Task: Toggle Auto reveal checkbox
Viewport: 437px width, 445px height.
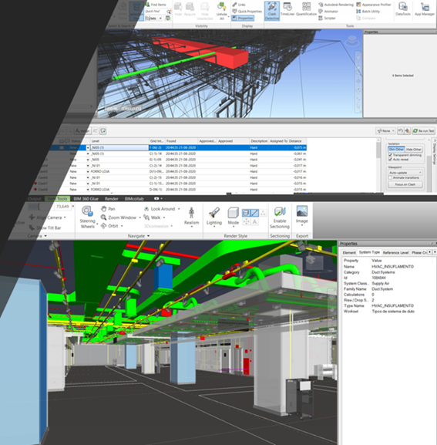Action: click(x=390, y=160)
